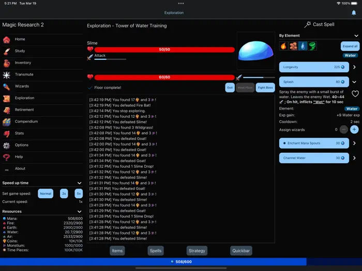Select the Water droplet element icon

point(303,46)
